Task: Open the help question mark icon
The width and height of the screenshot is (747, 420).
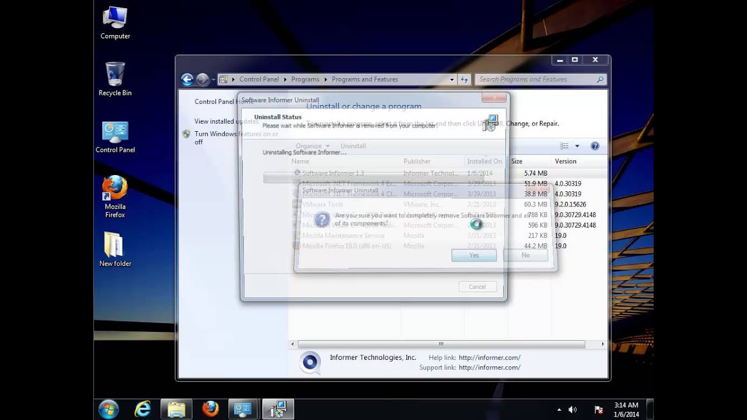Action: pos(595,146)
